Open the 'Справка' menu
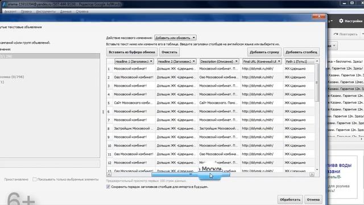This screenshot has width=364, height=205. (x=82, y=11)
